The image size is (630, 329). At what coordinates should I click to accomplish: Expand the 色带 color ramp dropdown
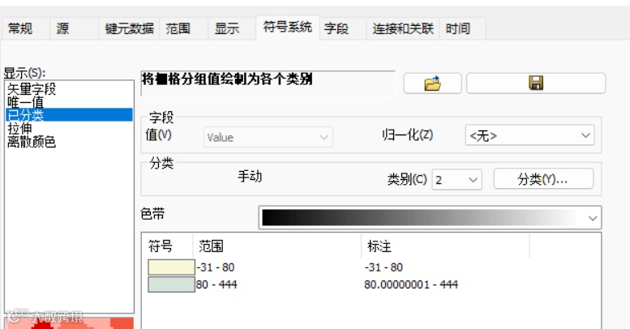430,218
